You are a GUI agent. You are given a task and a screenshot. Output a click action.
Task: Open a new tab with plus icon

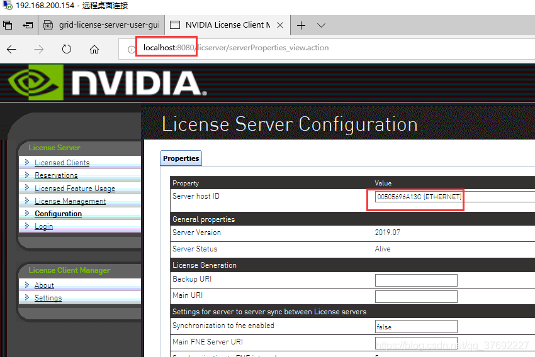[301, 25]
